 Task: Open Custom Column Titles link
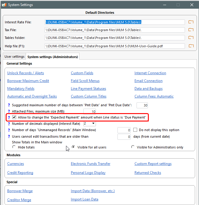pos(89,96)
